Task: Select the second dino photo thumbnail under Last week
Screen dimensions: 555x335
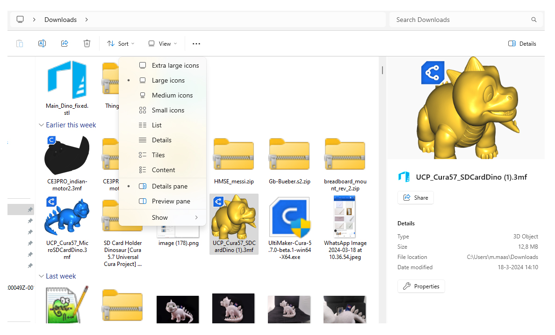Action: click(233, 308)
